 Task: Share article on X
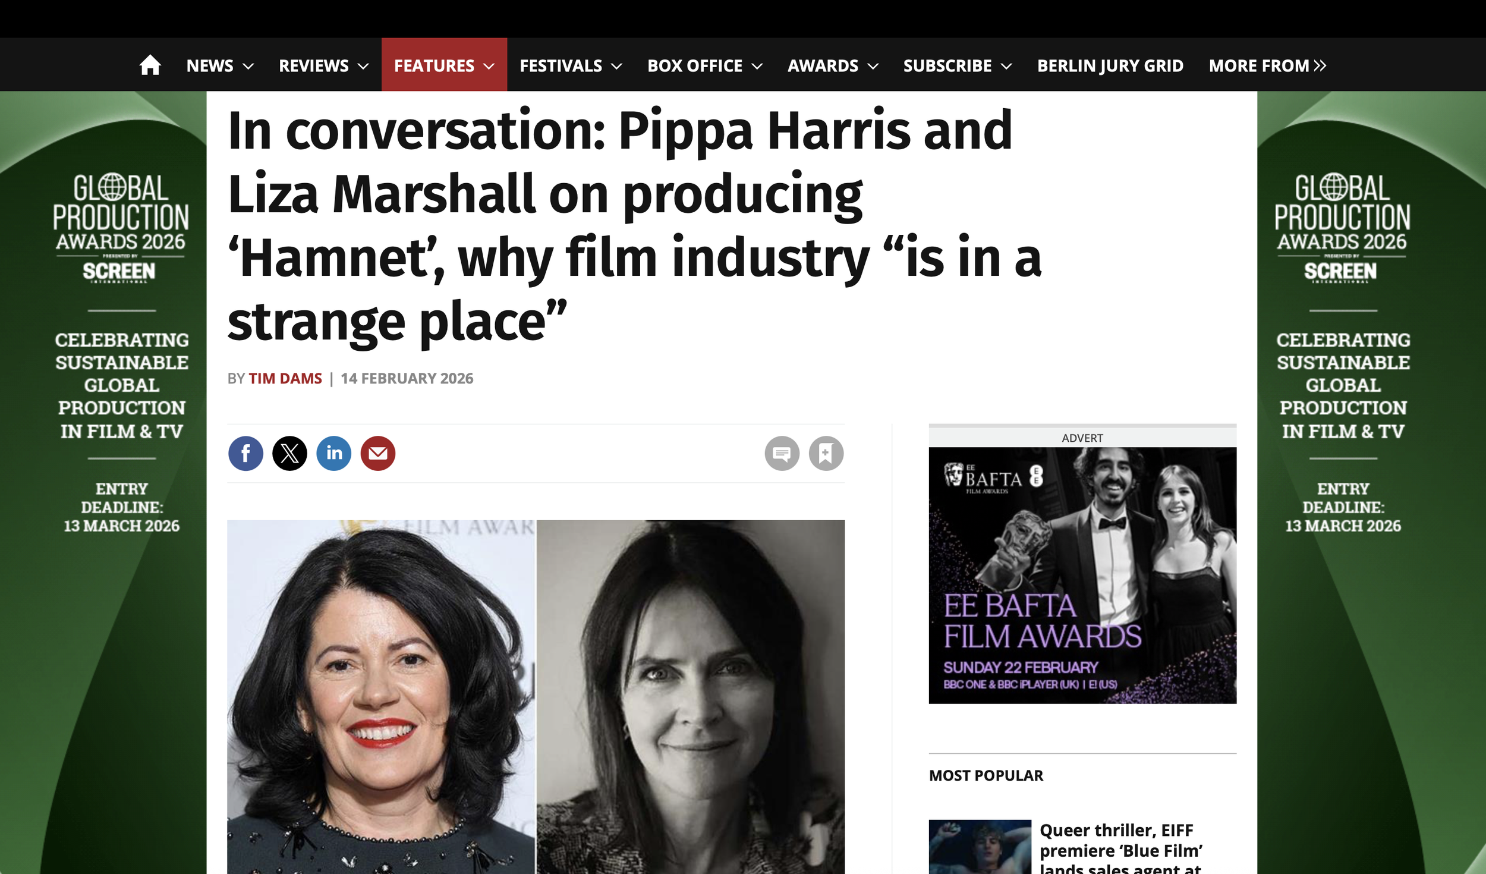pyautogui.click(x=289, y=454)
